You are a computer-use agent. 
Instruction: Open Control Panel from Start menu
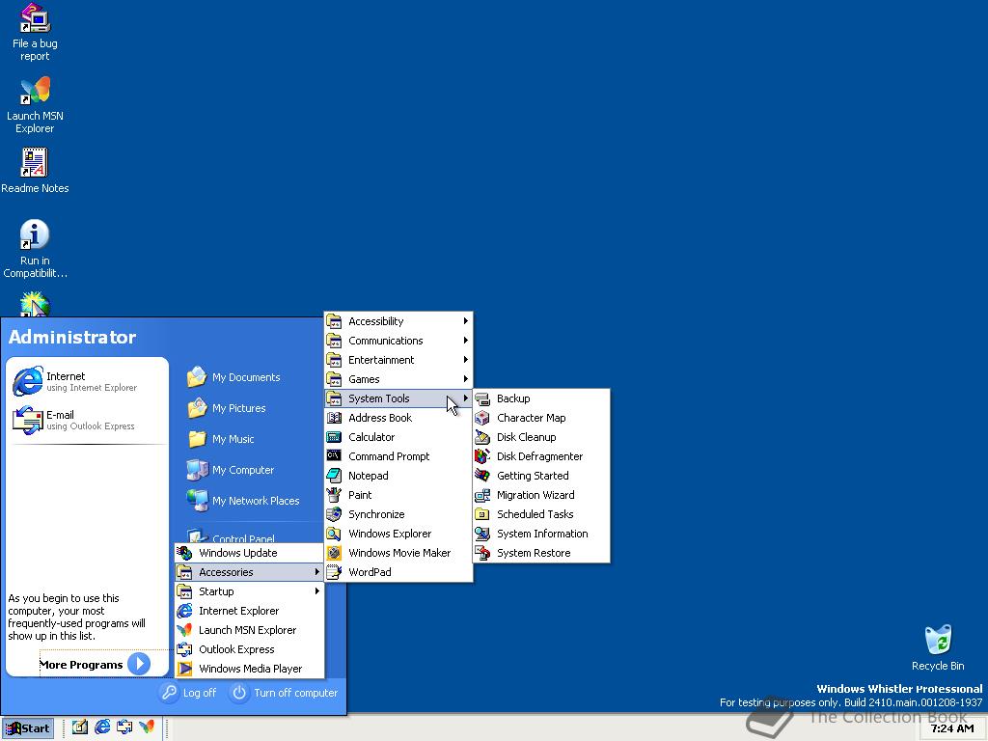(232, 537)
